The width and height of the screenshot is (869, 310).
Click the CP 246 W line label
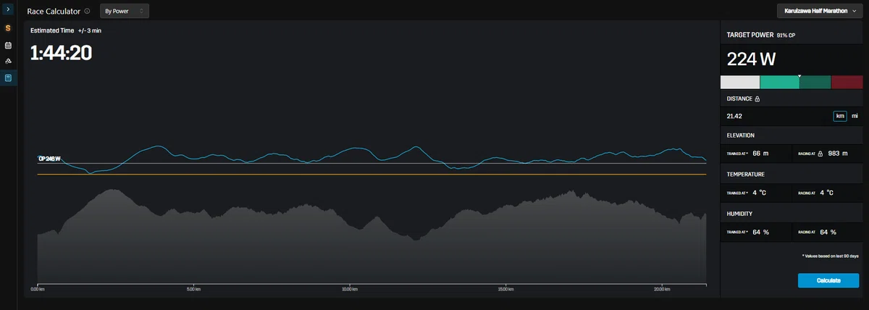point(49,159)
